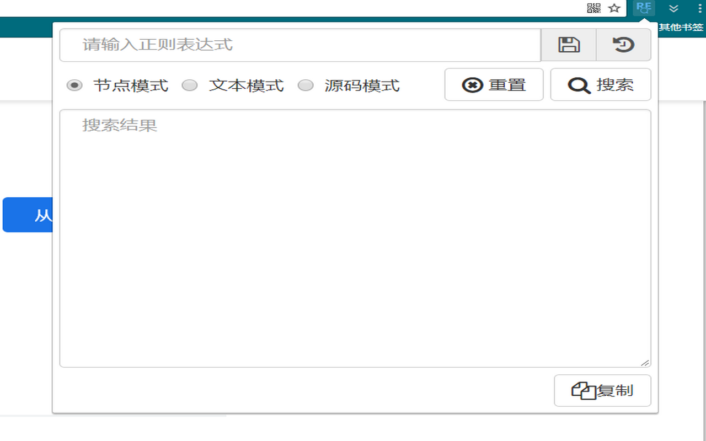Viewport: 706px width, 441px height.
Task: Select 文本模式 radio button
Action: tap(190, 85)
